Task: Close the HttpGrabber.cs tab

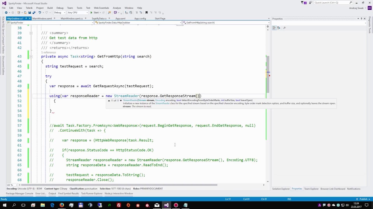Action: pos(30,19)
